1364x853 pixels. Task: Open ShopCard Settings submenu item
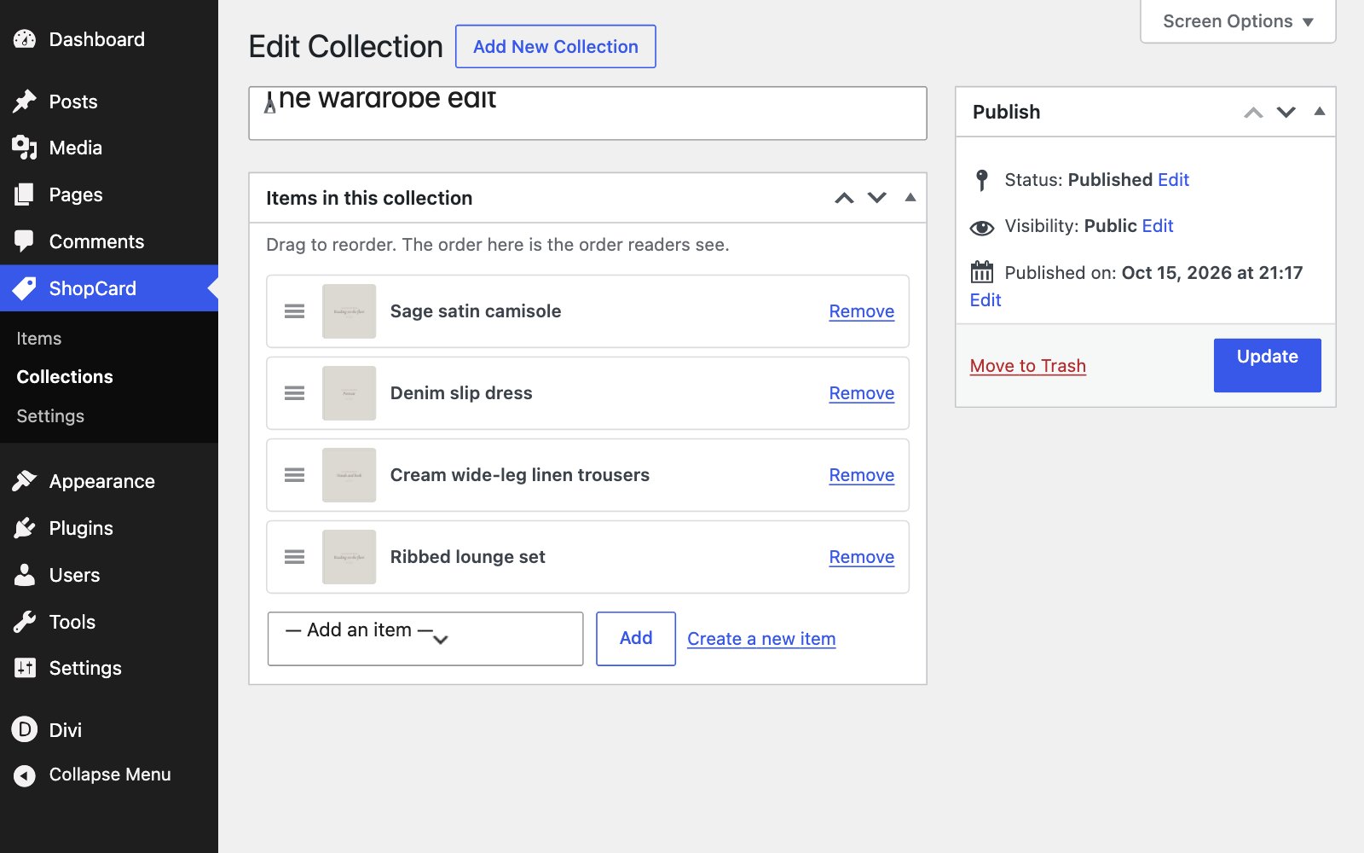[50, 416]
